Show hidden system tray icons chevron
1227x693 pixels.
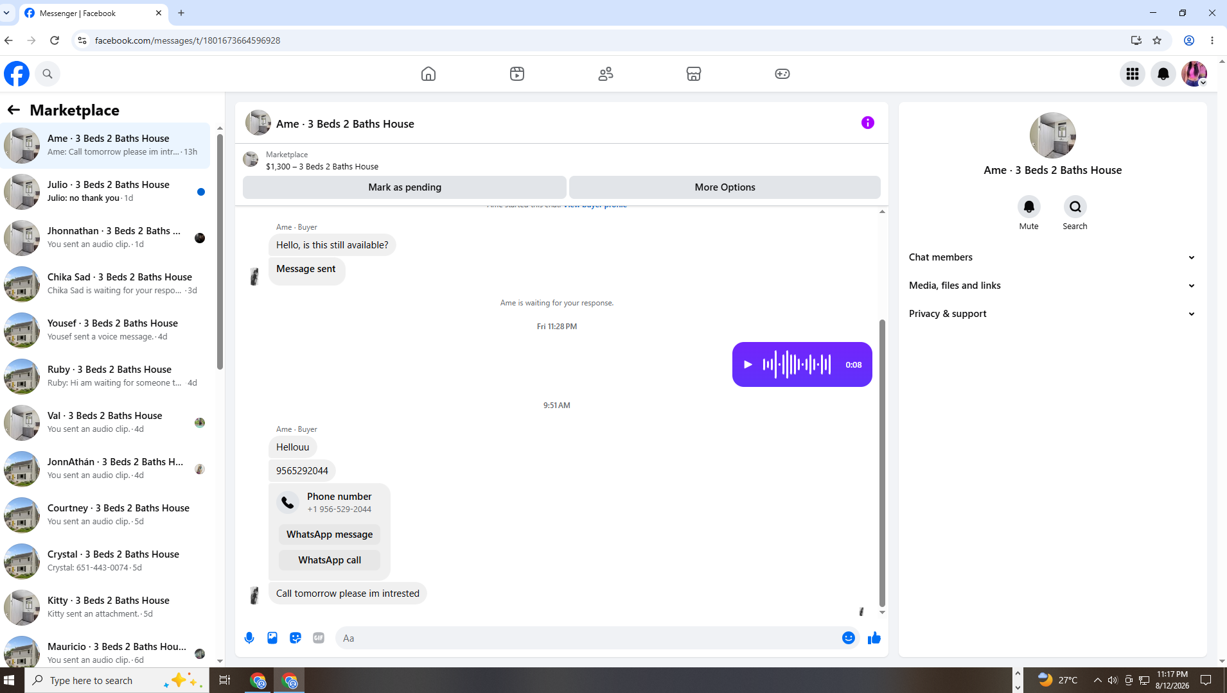[1097, 680]
